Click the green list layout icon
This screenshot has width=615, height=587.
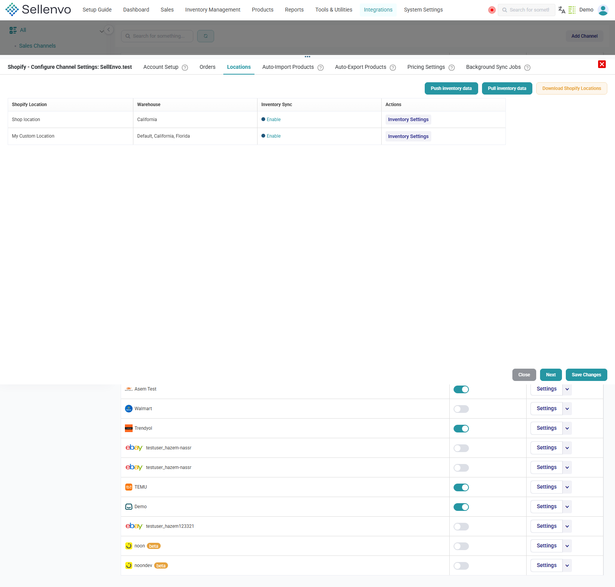572,10
